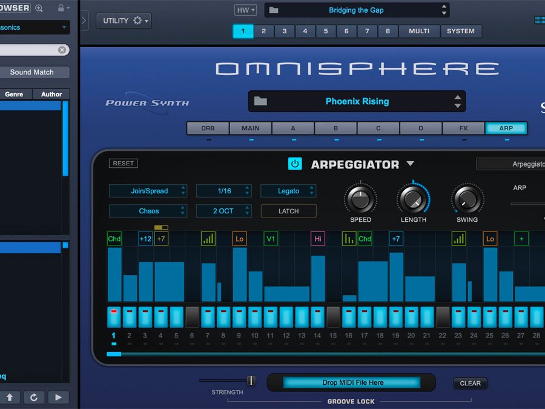The image size is (545, 409).
Task: Click the Utility gear icon
Action: pyautogui.click(x=137, y=21)
